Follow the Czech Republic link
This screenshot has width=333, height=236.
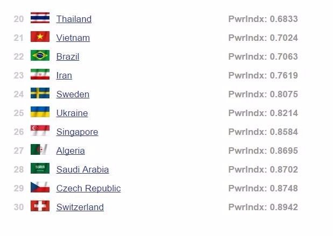88,188
